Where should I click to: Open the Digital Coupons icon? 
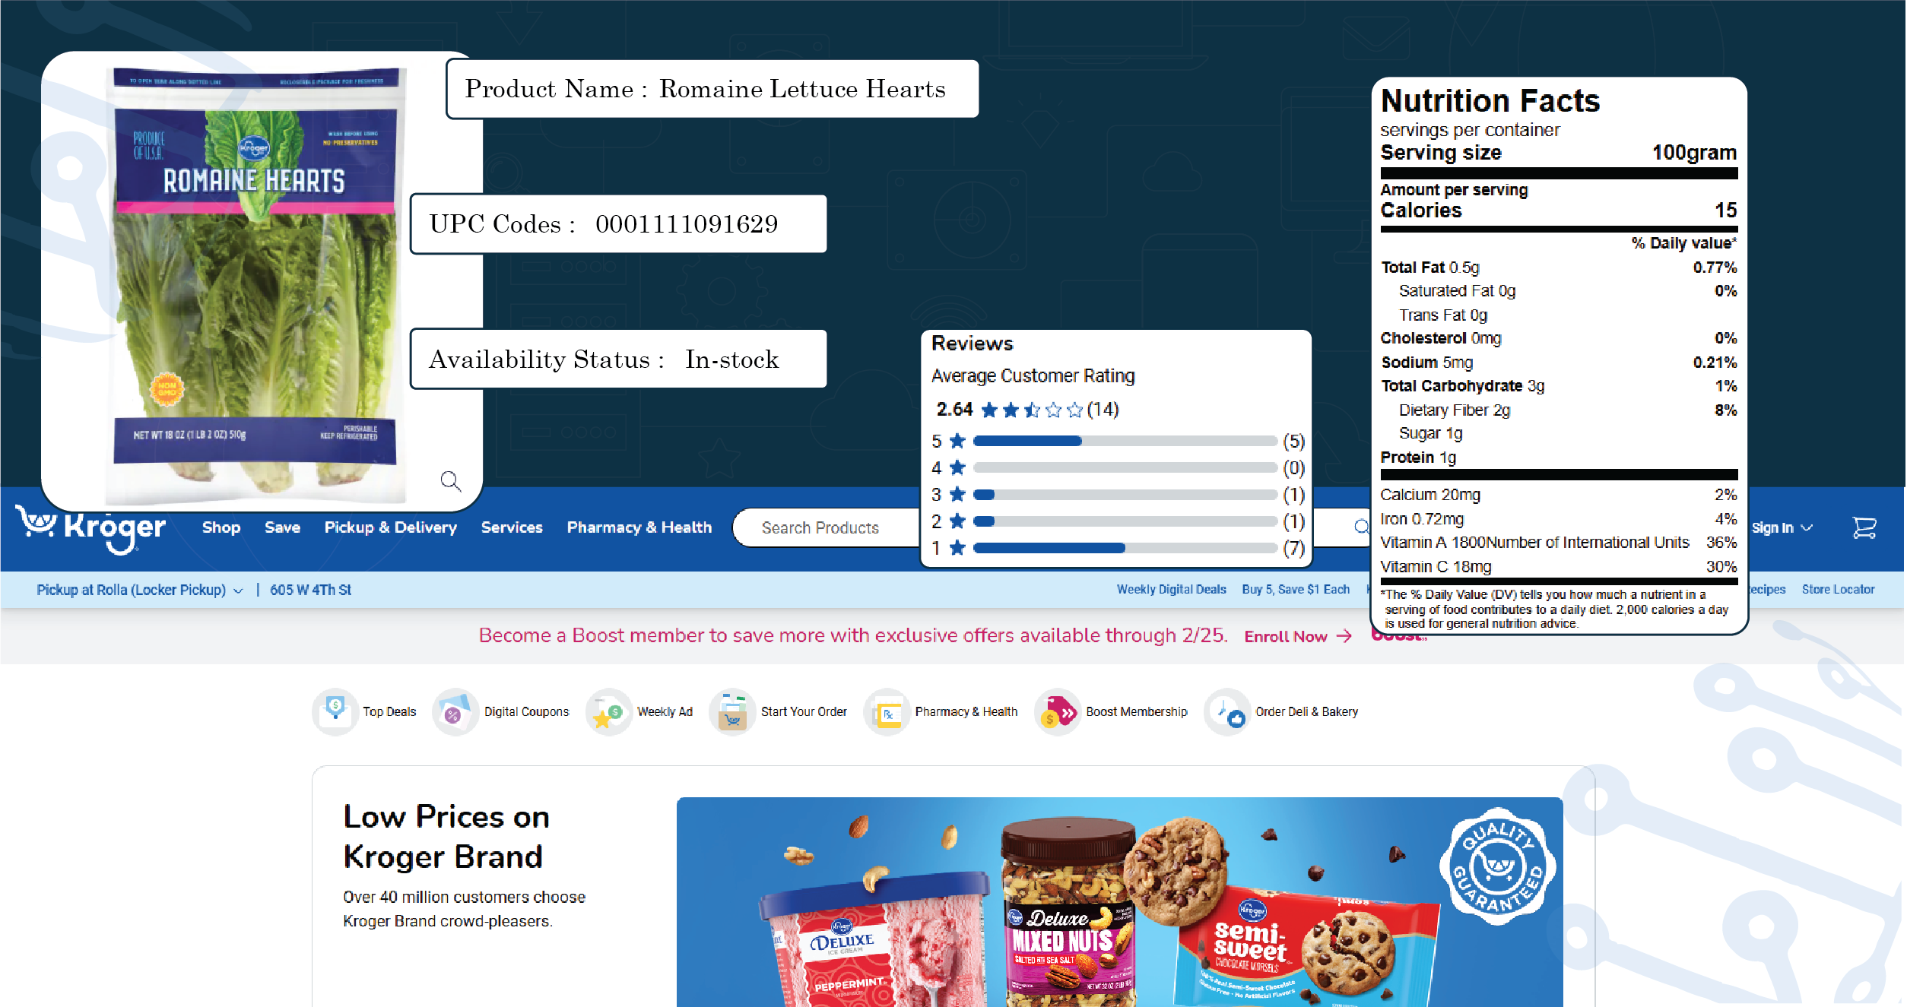point(455,711)
